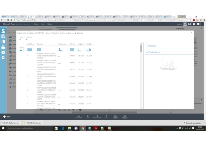Click the locationname column histogram thumbnail

click(x=60, y=50)
